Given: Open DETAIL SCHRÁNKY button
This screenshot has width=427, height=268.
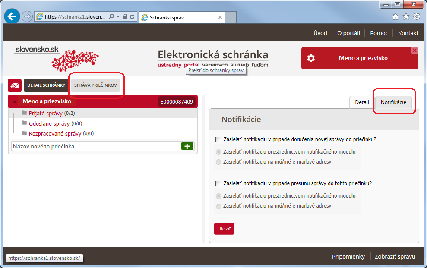Looking at the screenshot, I should (x=46, y=85).
